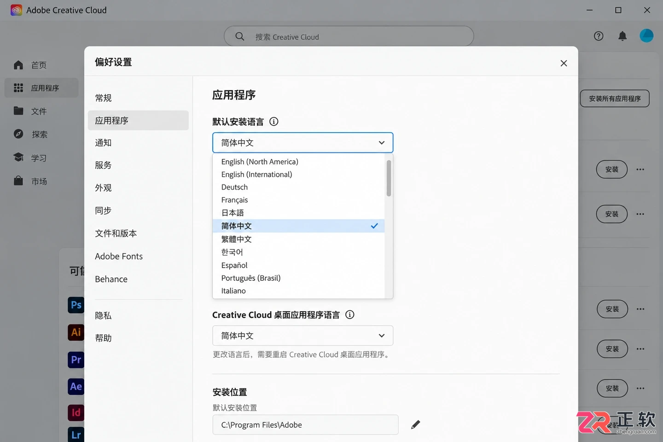Viewport: 663px width, 442px height.
Task: Open the 隐私 preferences tab
Action: point(138,315)
